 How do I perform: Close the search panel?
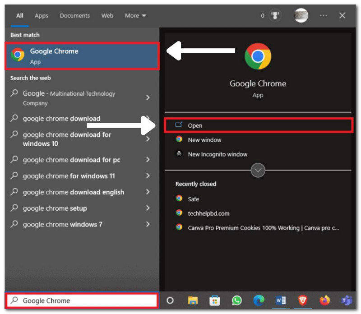tap(342, 15)
